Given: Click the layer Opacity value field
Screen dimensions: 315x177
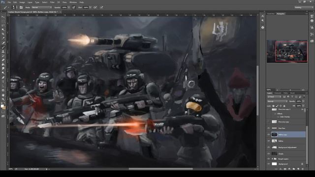Looking at the screenshot, I should (x=299, y=101).
